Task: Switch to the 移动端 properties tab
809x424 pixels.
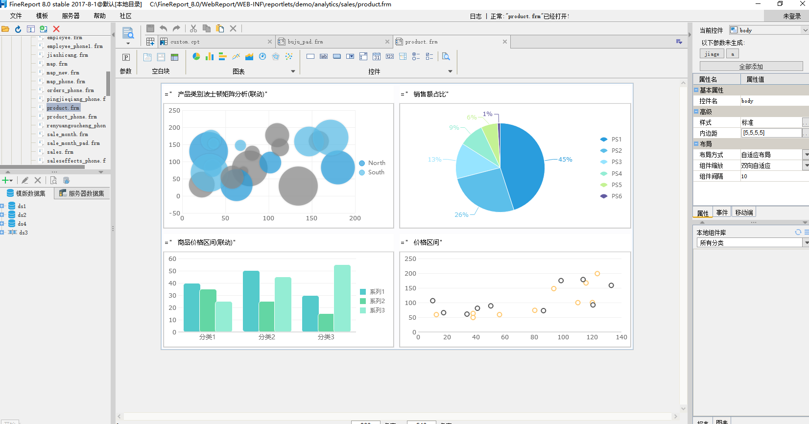Action: coord(744,212)
